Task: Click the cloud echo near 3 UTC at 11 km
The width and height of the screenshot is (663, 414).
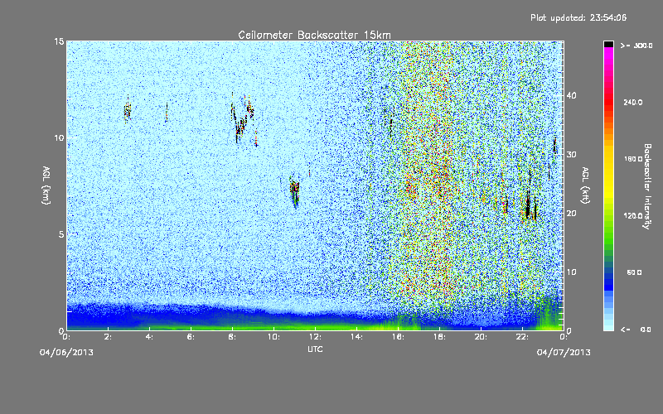Action: pyautogui.click(x=128, y=111)
